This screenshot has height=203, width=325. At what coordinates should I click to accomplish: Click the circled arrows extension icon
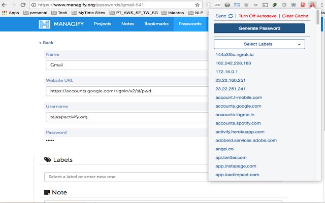click(208, 5)
